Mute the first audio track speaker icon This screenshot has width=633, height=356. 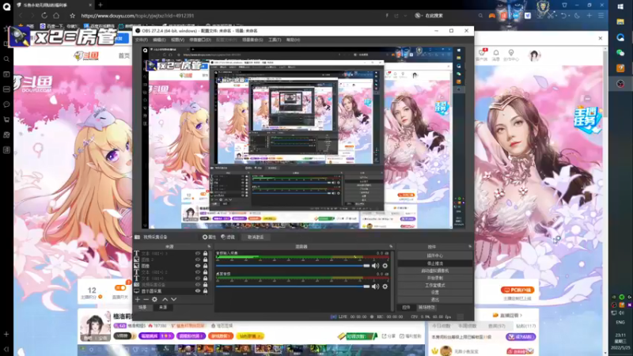(375, 266)
